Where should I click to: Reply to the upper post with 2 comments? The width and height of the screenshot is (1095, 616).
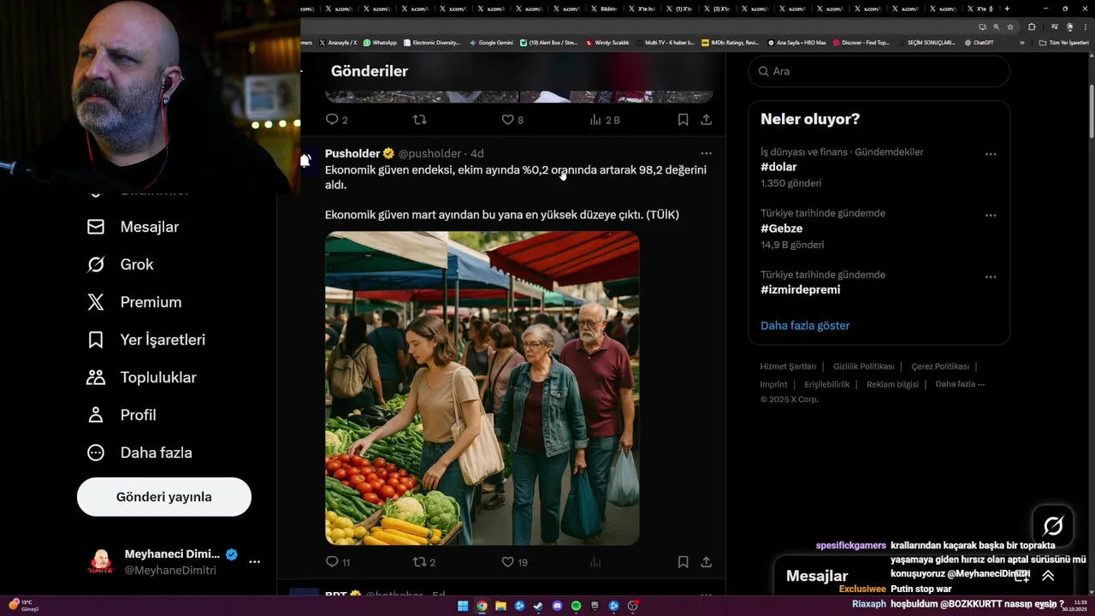pos(337,120)
